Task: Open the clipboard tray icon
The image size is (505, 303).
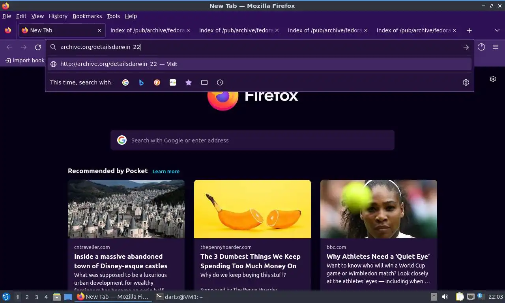Action: point(460,297)
